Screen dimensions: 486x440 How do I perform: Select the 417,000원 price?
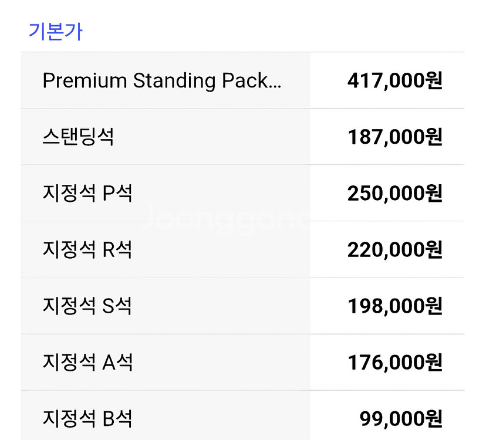[x=394, y=81]
